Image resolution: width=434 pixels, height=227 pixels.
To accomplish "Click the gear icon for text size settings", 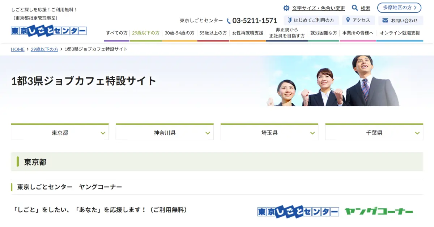I will pyautogui.click(x=286, y=8).
